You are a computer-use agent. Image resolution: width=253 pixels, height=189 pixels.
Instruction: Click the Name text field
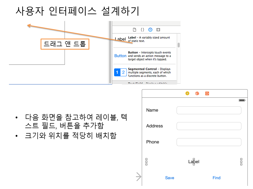pos(209,110)
